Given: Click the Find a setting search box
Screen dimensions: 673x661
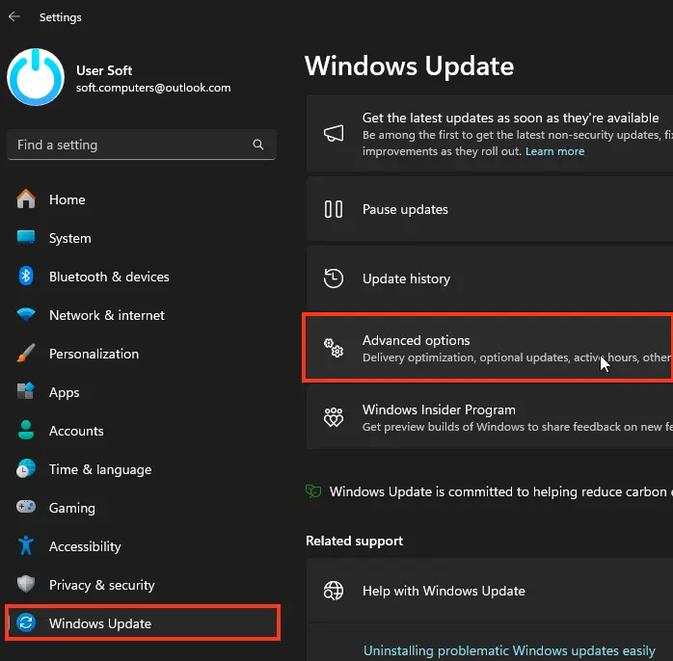Looking at the screenshot, I should [x=130, y=145].
